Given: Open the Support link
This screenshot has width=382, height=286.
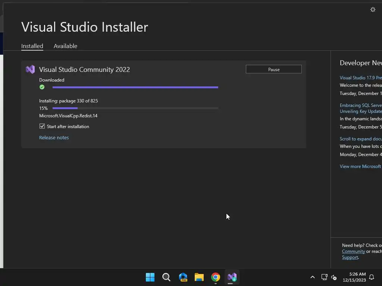Looking at the screenshot, I should [350, 257].
